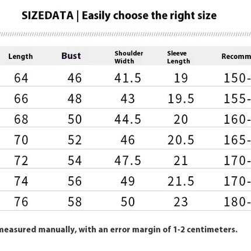This screenshot has width=251, height=251.
Task: Select the partially visible Recommended column header
Action: pos(236,57)
